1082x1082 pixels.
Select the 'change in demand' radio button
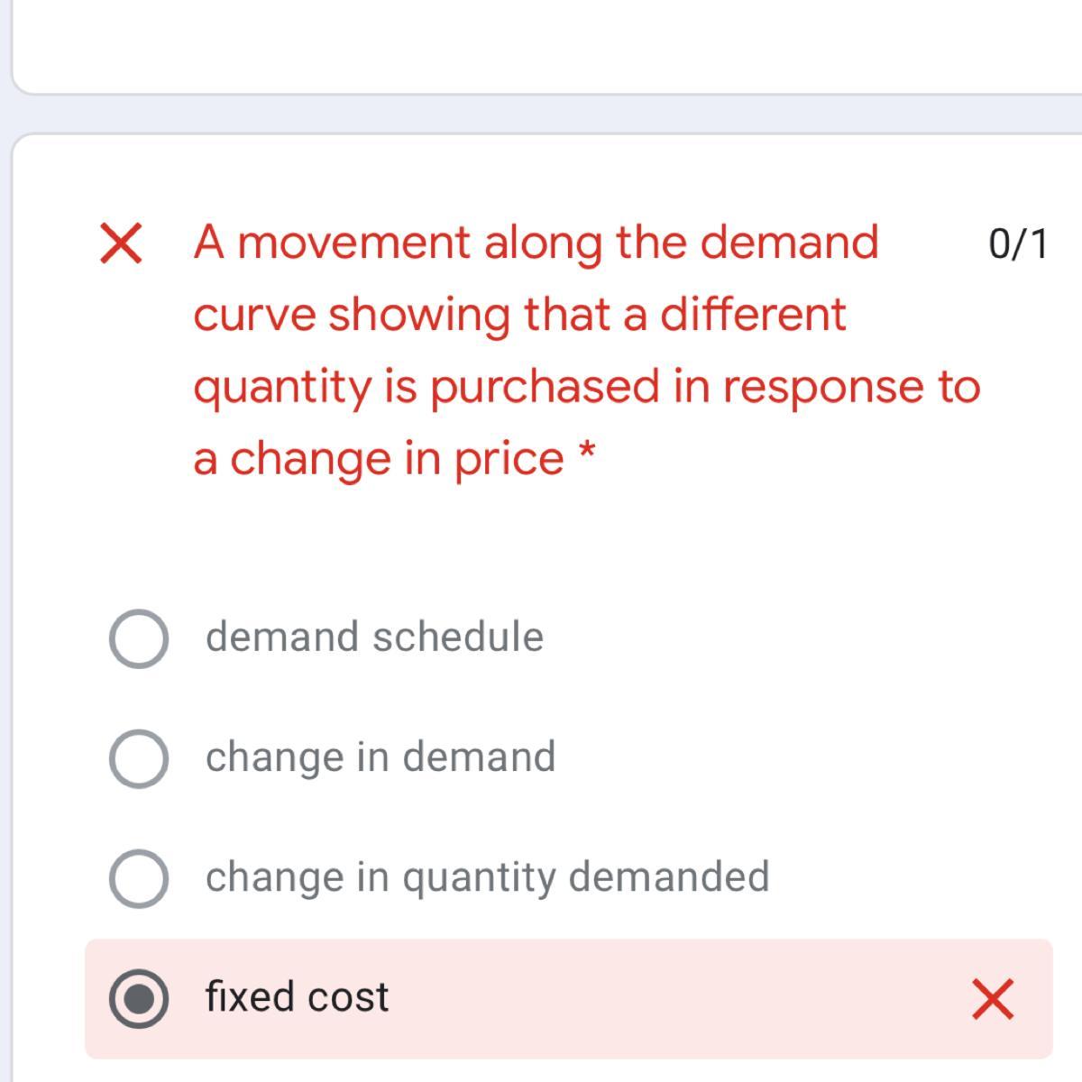[x=138, y=758]
